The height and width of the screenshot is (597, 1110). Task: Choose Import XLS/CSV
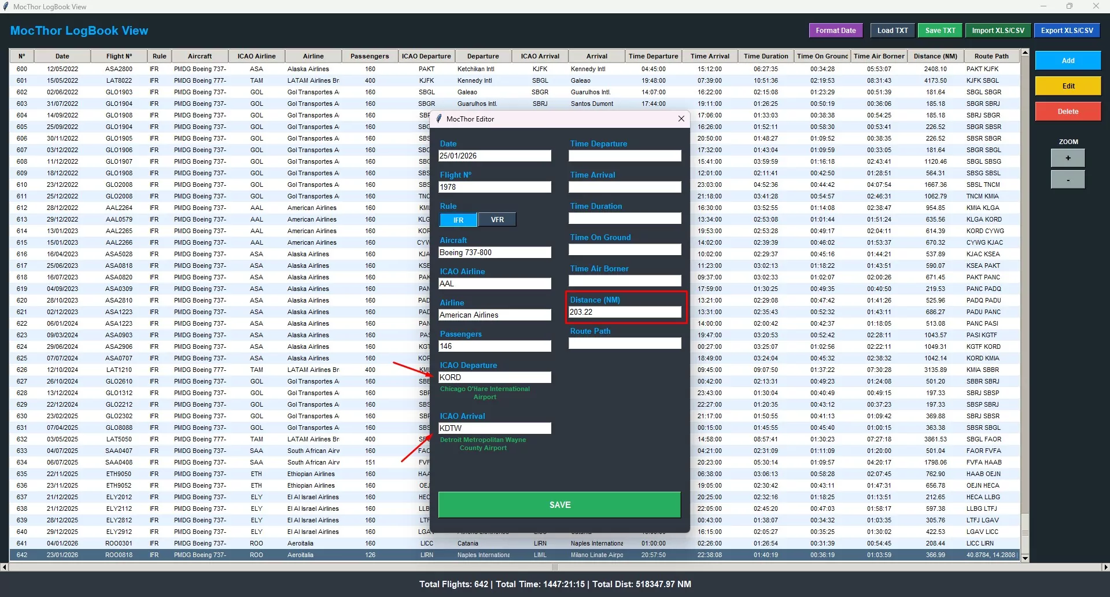997,31
